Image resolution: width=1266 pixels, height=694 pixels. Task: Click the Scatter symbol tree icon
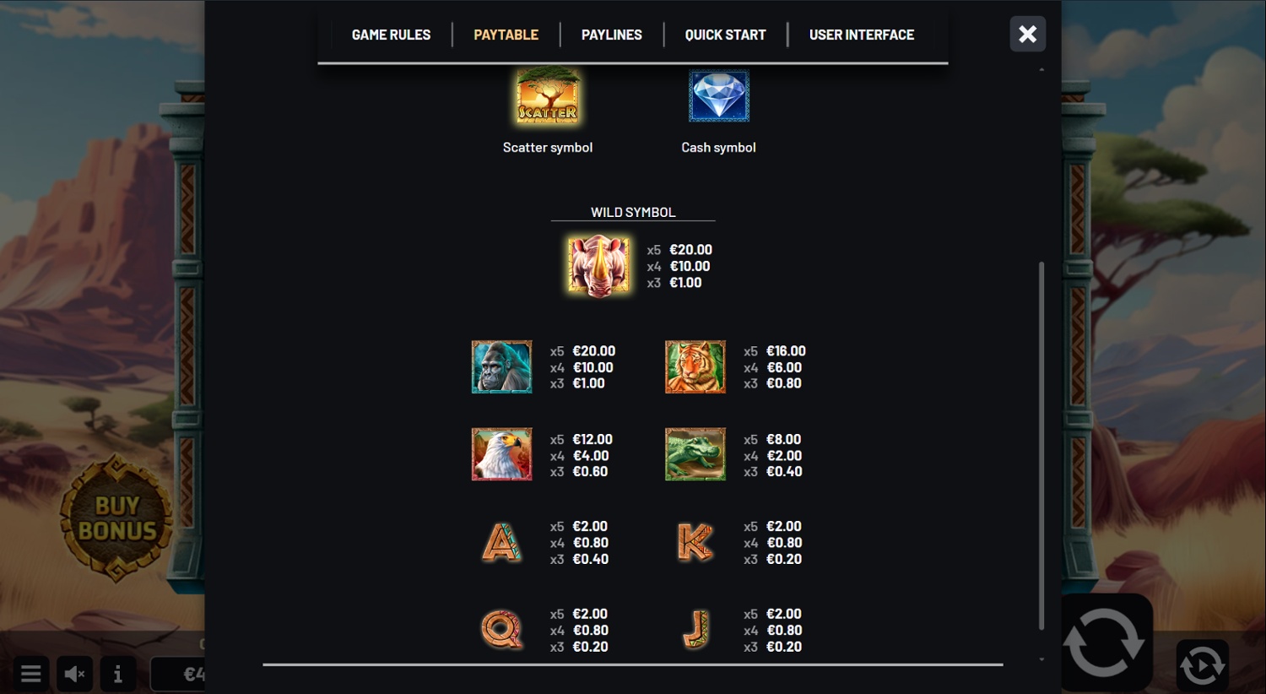click(x=548, y=95)
